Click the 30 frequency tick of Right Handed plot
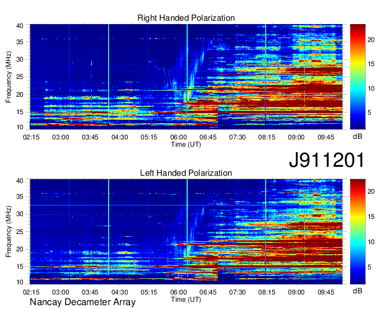Screen dimensions: 381x309 pos(20,60)
